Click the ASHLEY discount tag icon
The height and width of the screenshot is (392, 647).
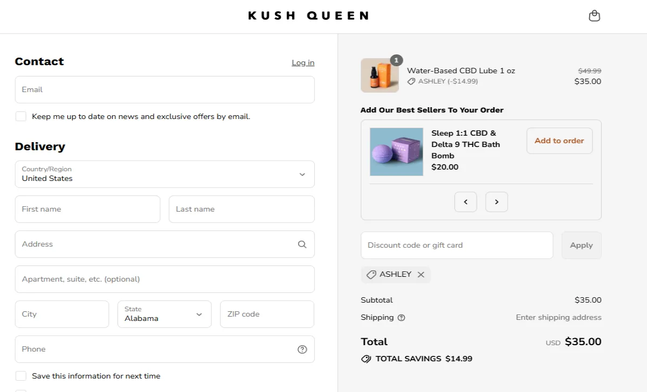click(371, 275)
